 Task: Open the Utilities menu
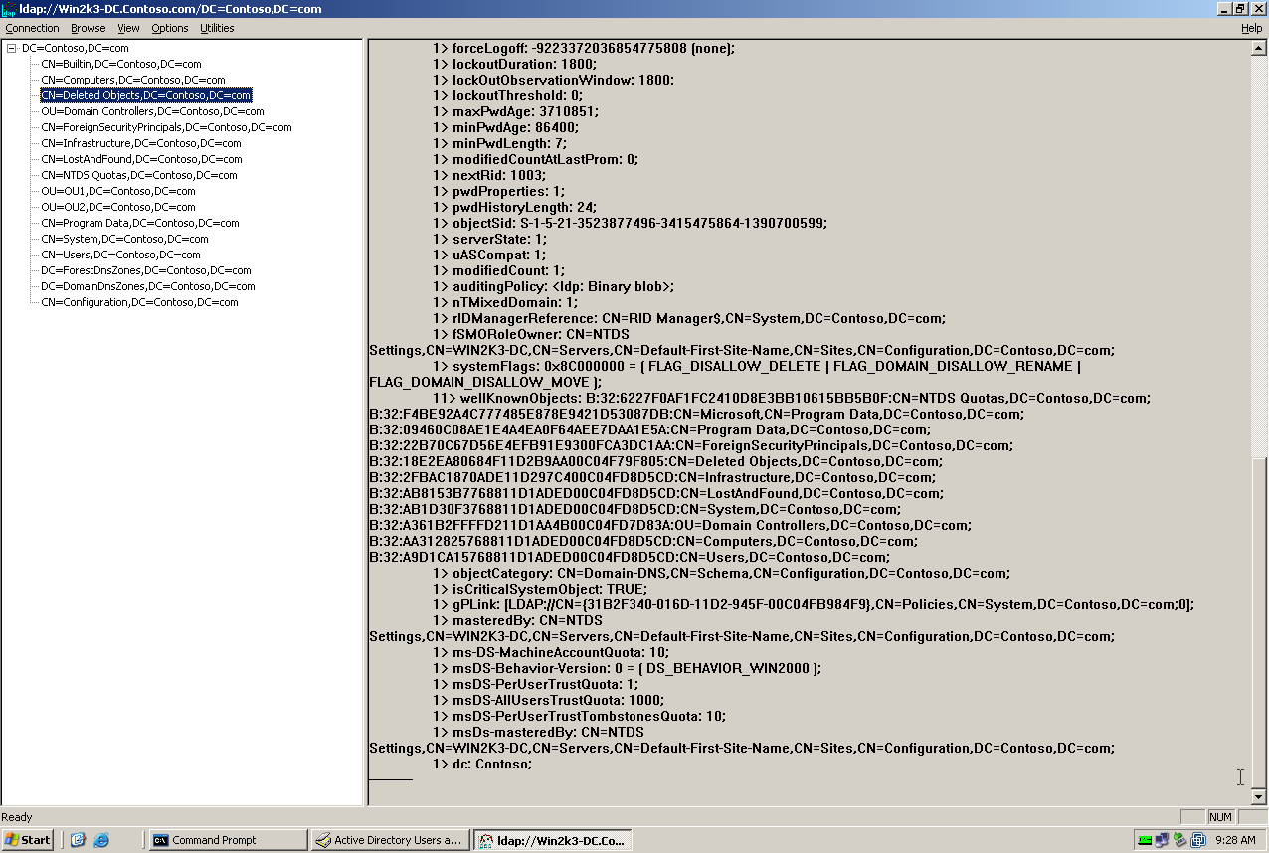(x=216, y=28)
